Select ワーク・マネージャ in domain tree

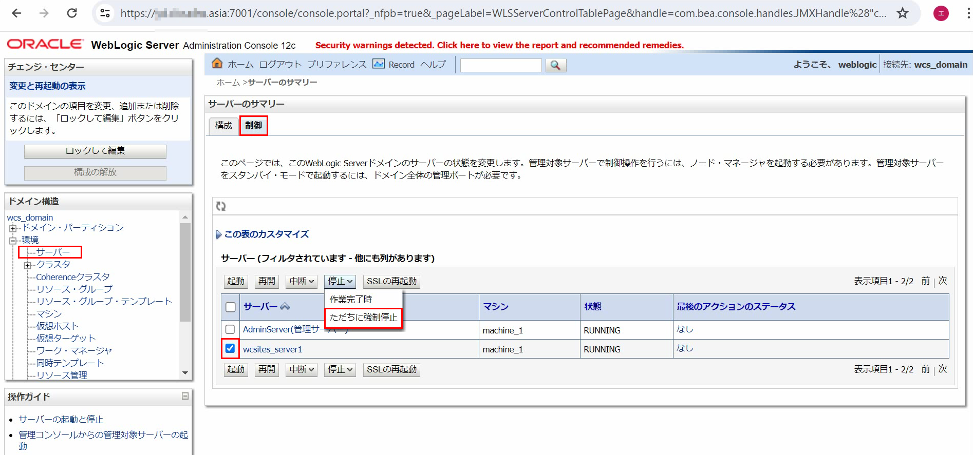(74, 351)
